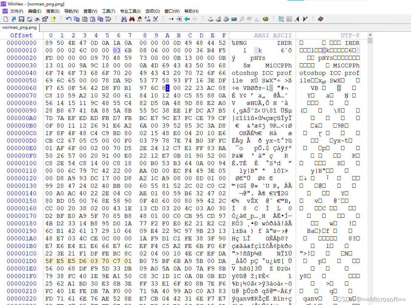The width and height of the screenshot is (411, 305).
Task: Open the 工具(T) menu
Action: 109,11
